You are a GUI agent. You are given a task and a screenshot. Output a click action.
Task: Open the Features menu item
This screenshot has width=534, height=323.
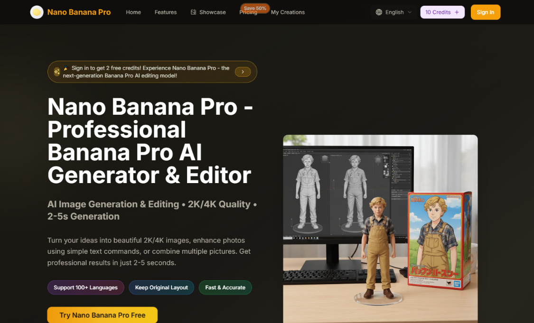pyautogui.click(x=165, y=12)
